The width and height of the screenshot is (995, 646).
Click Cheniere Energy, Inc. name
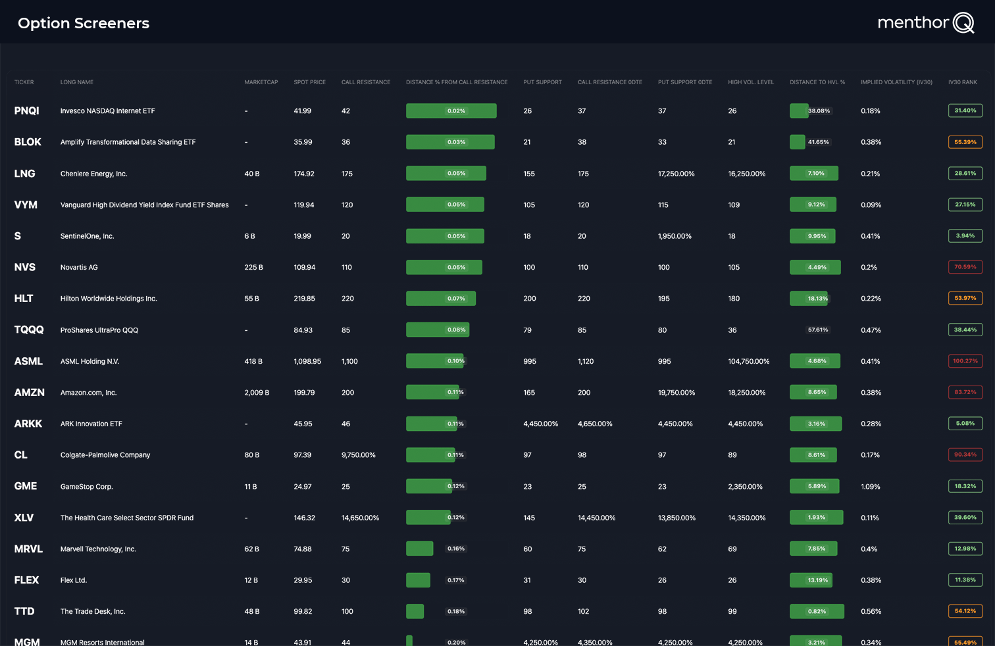(94, 174)
